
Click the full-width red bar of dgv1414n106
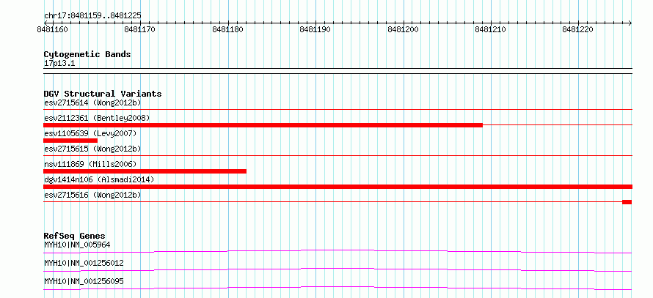tap(338, 187)
